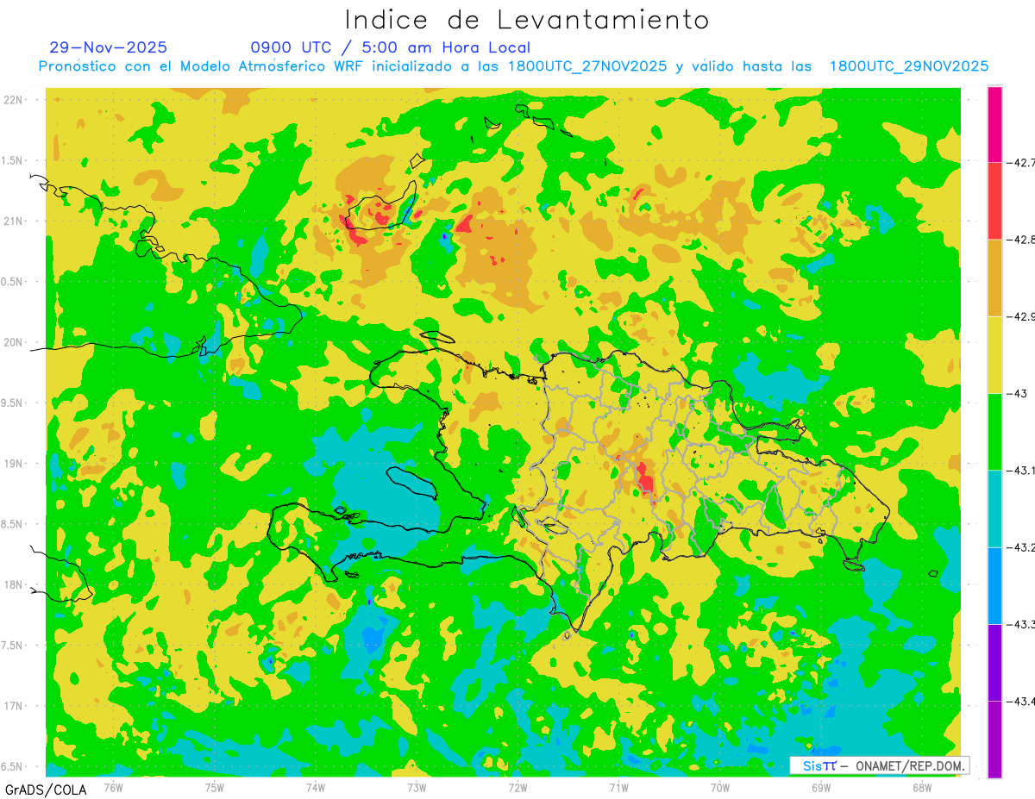Viewport: 1035px width, 799px height.
Task: Click the '-43' legend value
Action: tap(1016, 393)
